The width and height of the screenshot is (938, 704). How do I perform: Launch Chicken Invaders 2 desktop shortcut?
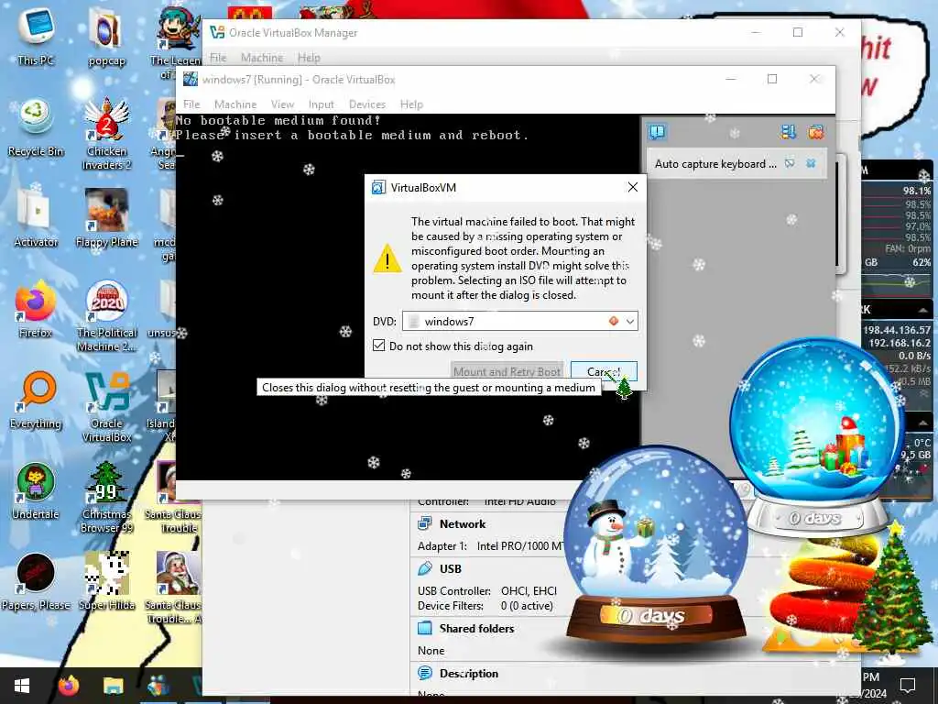coord(106,134)
